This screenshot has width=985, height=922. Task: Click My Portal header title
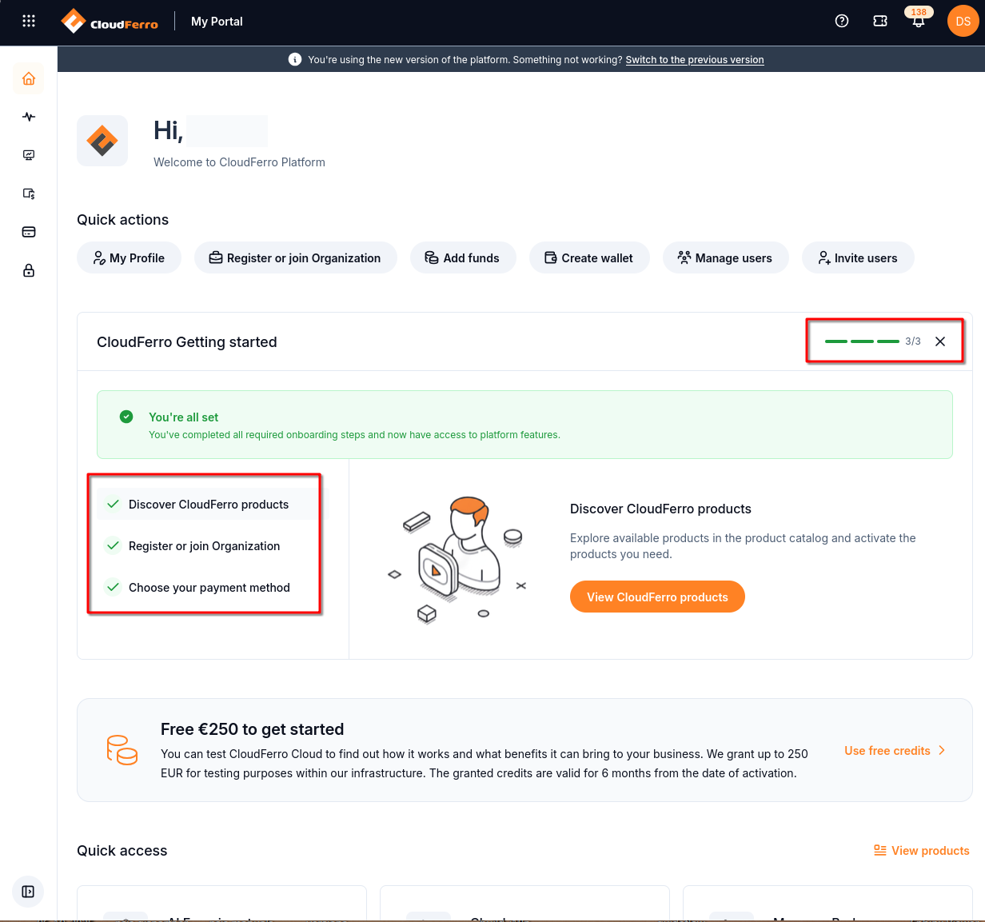(x=217, y=22)
